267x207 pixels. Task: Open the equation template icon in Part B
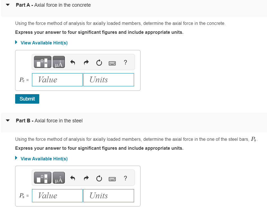coord(42,178)
